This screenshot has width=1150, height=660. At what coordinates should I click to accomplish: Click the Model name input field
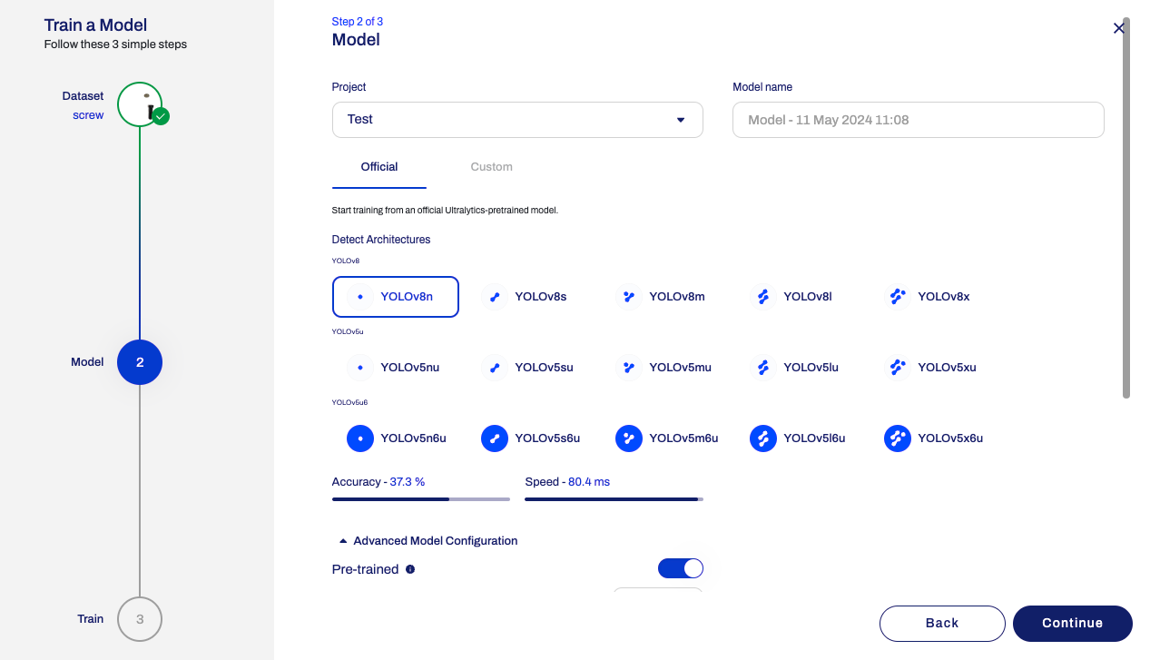point(918,120)
